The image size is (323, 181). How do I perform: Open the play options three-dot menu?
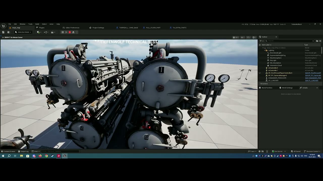point(77,32)
